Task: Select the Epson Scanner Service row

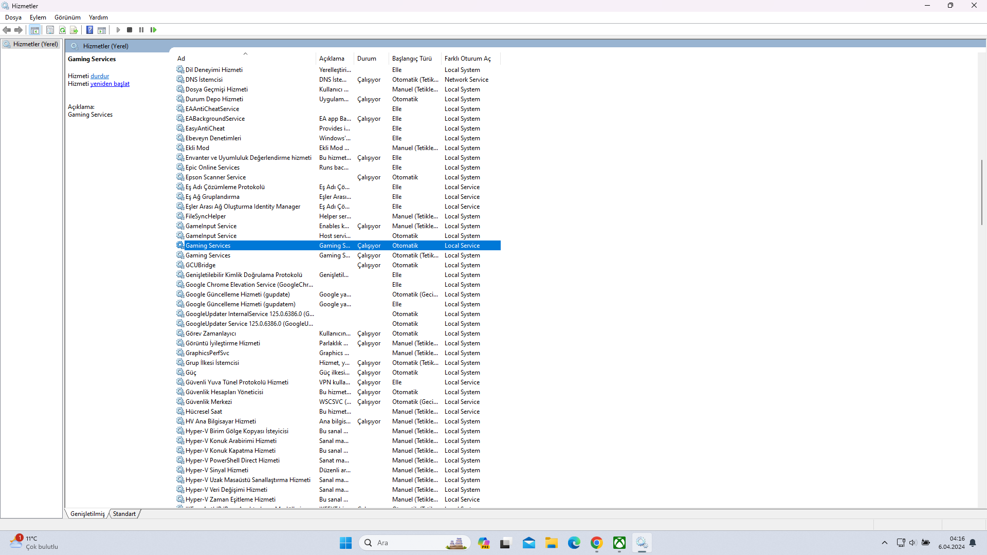Action: (338, 177)
